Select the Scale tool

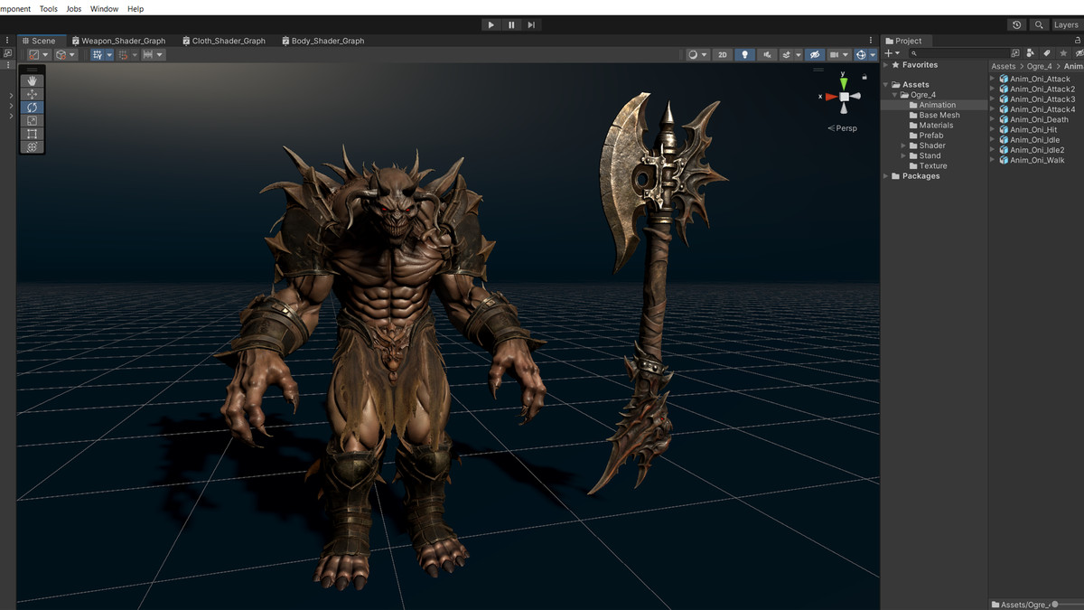click(32, 120)
